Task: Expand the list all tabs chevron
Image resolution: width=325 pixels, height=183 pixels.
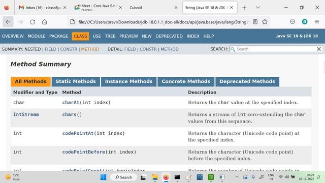Action: click(258, 8)
